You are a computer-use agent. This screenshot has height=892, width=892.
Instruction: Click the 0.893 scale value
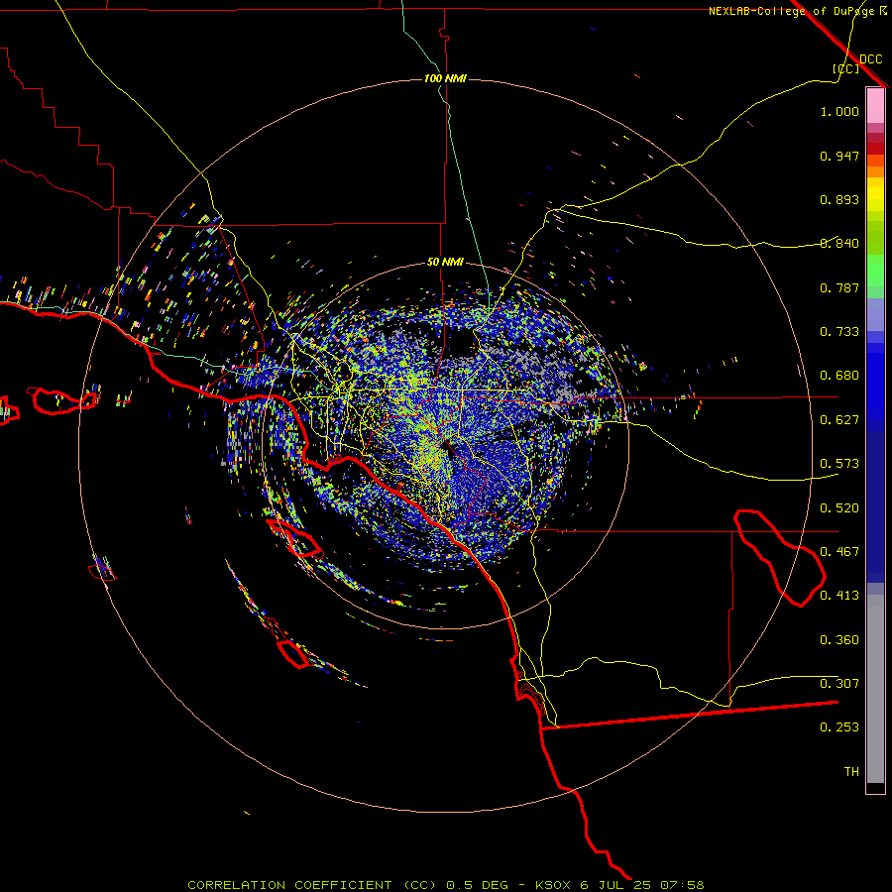(x=839, y=199)
